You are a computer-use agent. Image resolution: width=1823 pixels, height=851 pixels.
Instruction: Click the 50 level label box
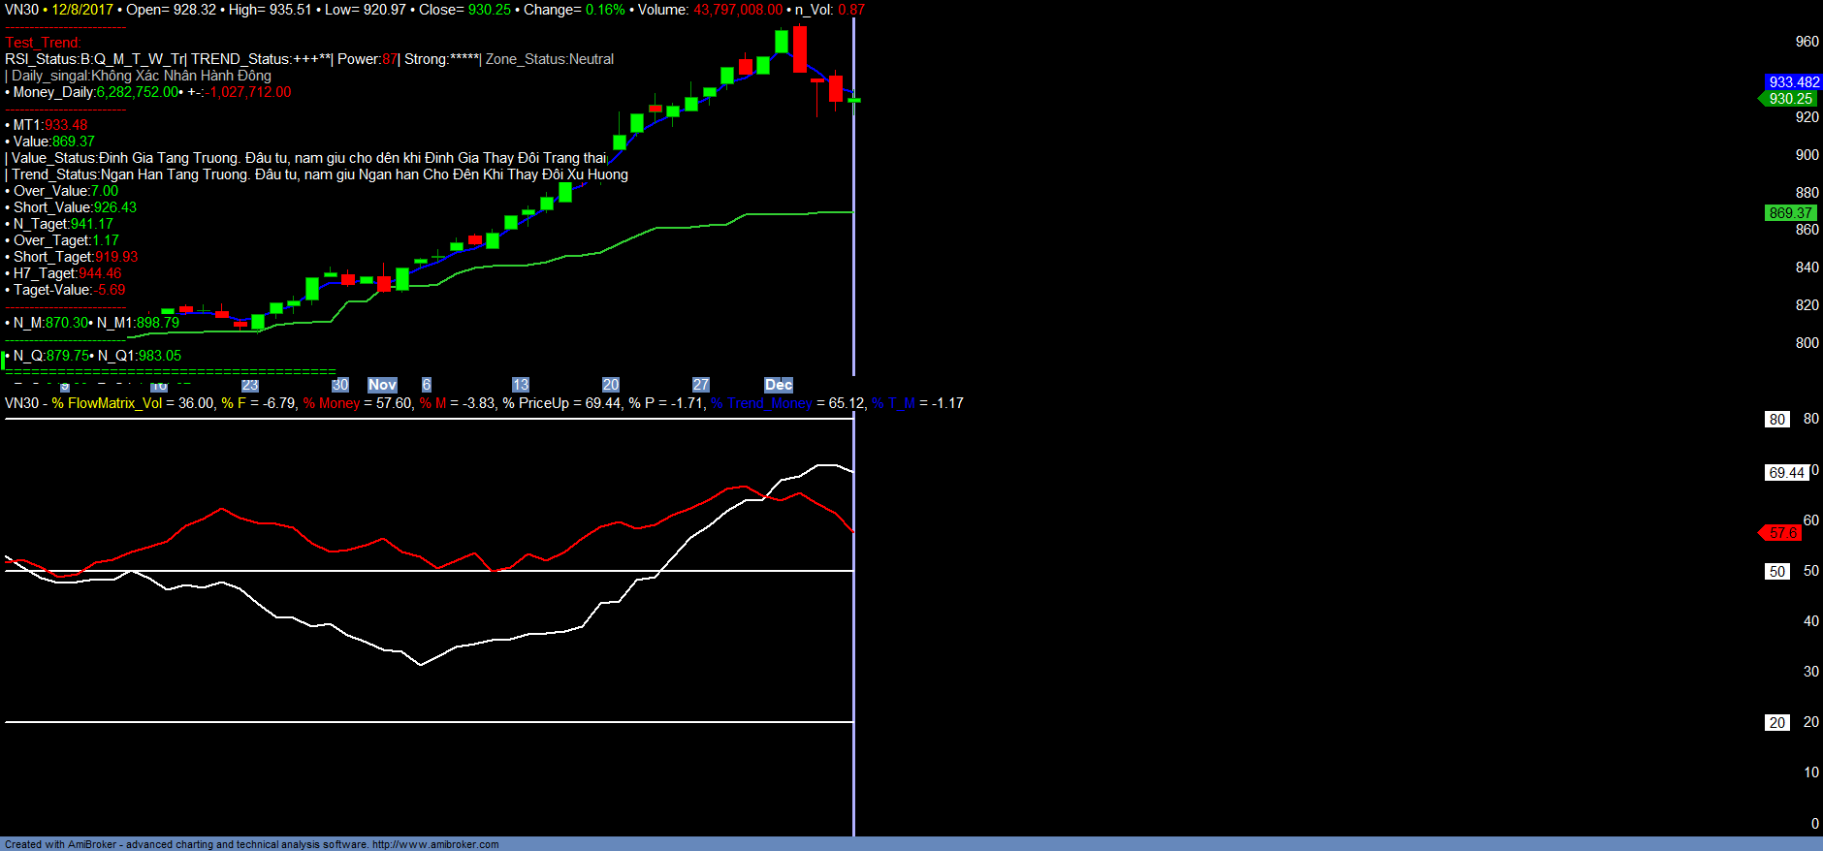(1776, 572)
